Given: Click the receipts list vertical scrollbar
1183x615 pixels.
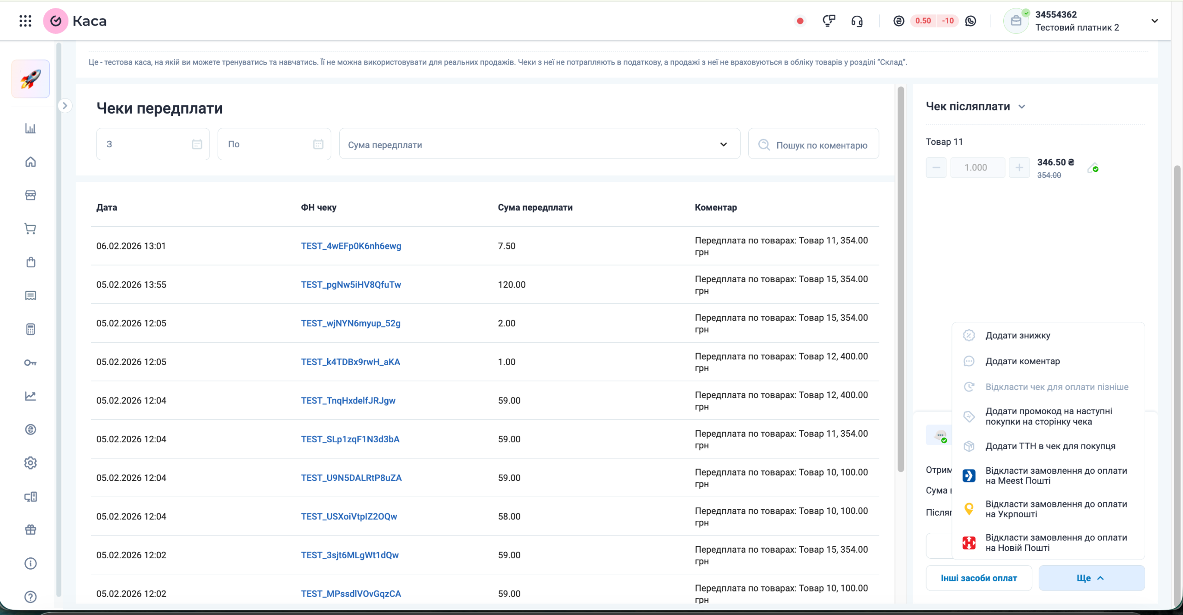Looking at the screenshot, I should coord(900,277).
